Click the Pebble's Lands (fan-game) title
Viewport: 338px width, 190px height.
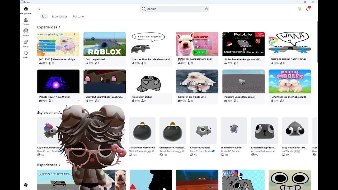tap(240, 97)
